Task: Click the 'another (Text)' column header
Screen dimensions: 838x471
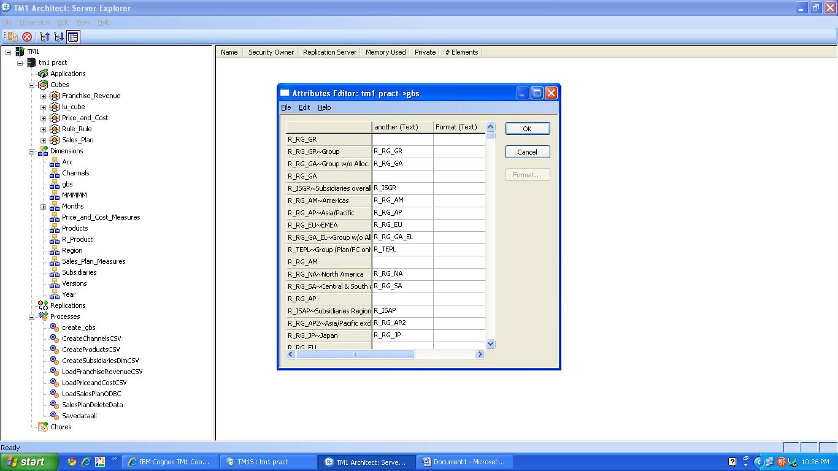Action: click(x=402, y=127)
